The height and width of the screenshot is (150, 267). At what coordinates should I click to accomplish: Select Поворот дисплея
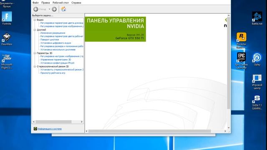tap(50, 40)
